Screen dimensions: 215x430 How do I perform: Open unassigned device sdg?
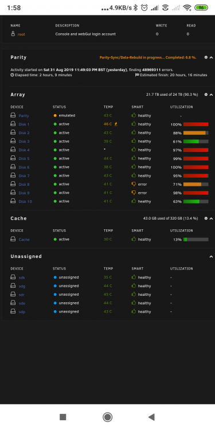(x=22, y=286)
